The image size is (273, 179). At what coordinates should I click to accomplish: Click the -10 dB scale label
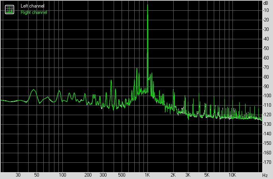tap(266, 10)
